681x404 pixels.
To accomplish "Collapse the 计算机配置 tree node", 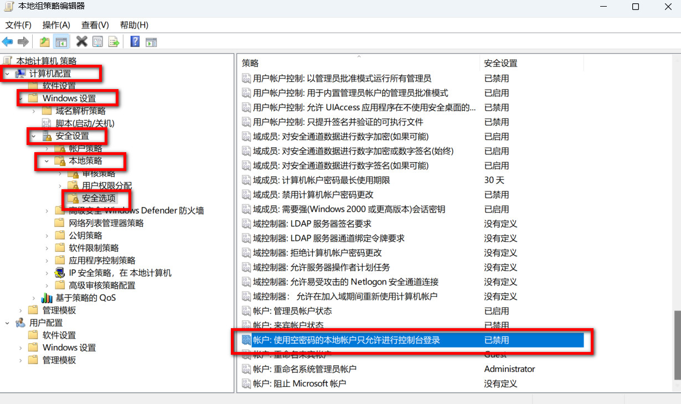I will click(x=7, y=74).
